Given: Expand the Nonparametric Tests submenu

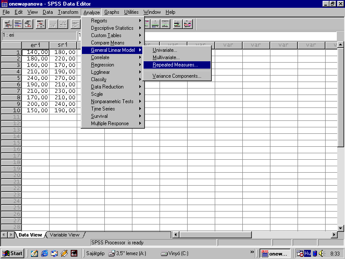Looking at the screenshot, I should pyautogui.click(x=113, y=101).
